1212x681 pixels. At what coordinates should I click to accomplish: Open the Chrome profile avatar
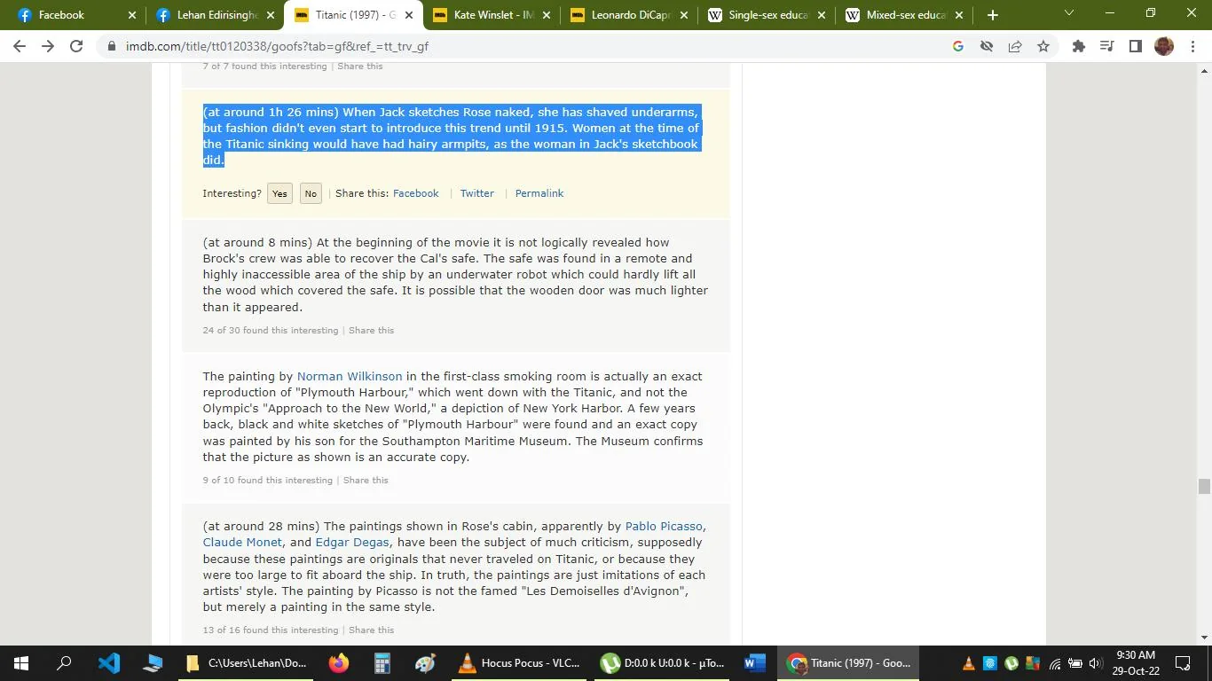pyautogui.click(x=1164, y=47)
